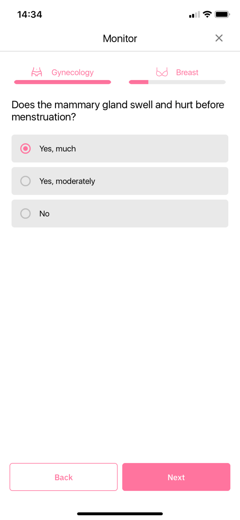
Task: Tap the home indicator bar
Action: 120,513
